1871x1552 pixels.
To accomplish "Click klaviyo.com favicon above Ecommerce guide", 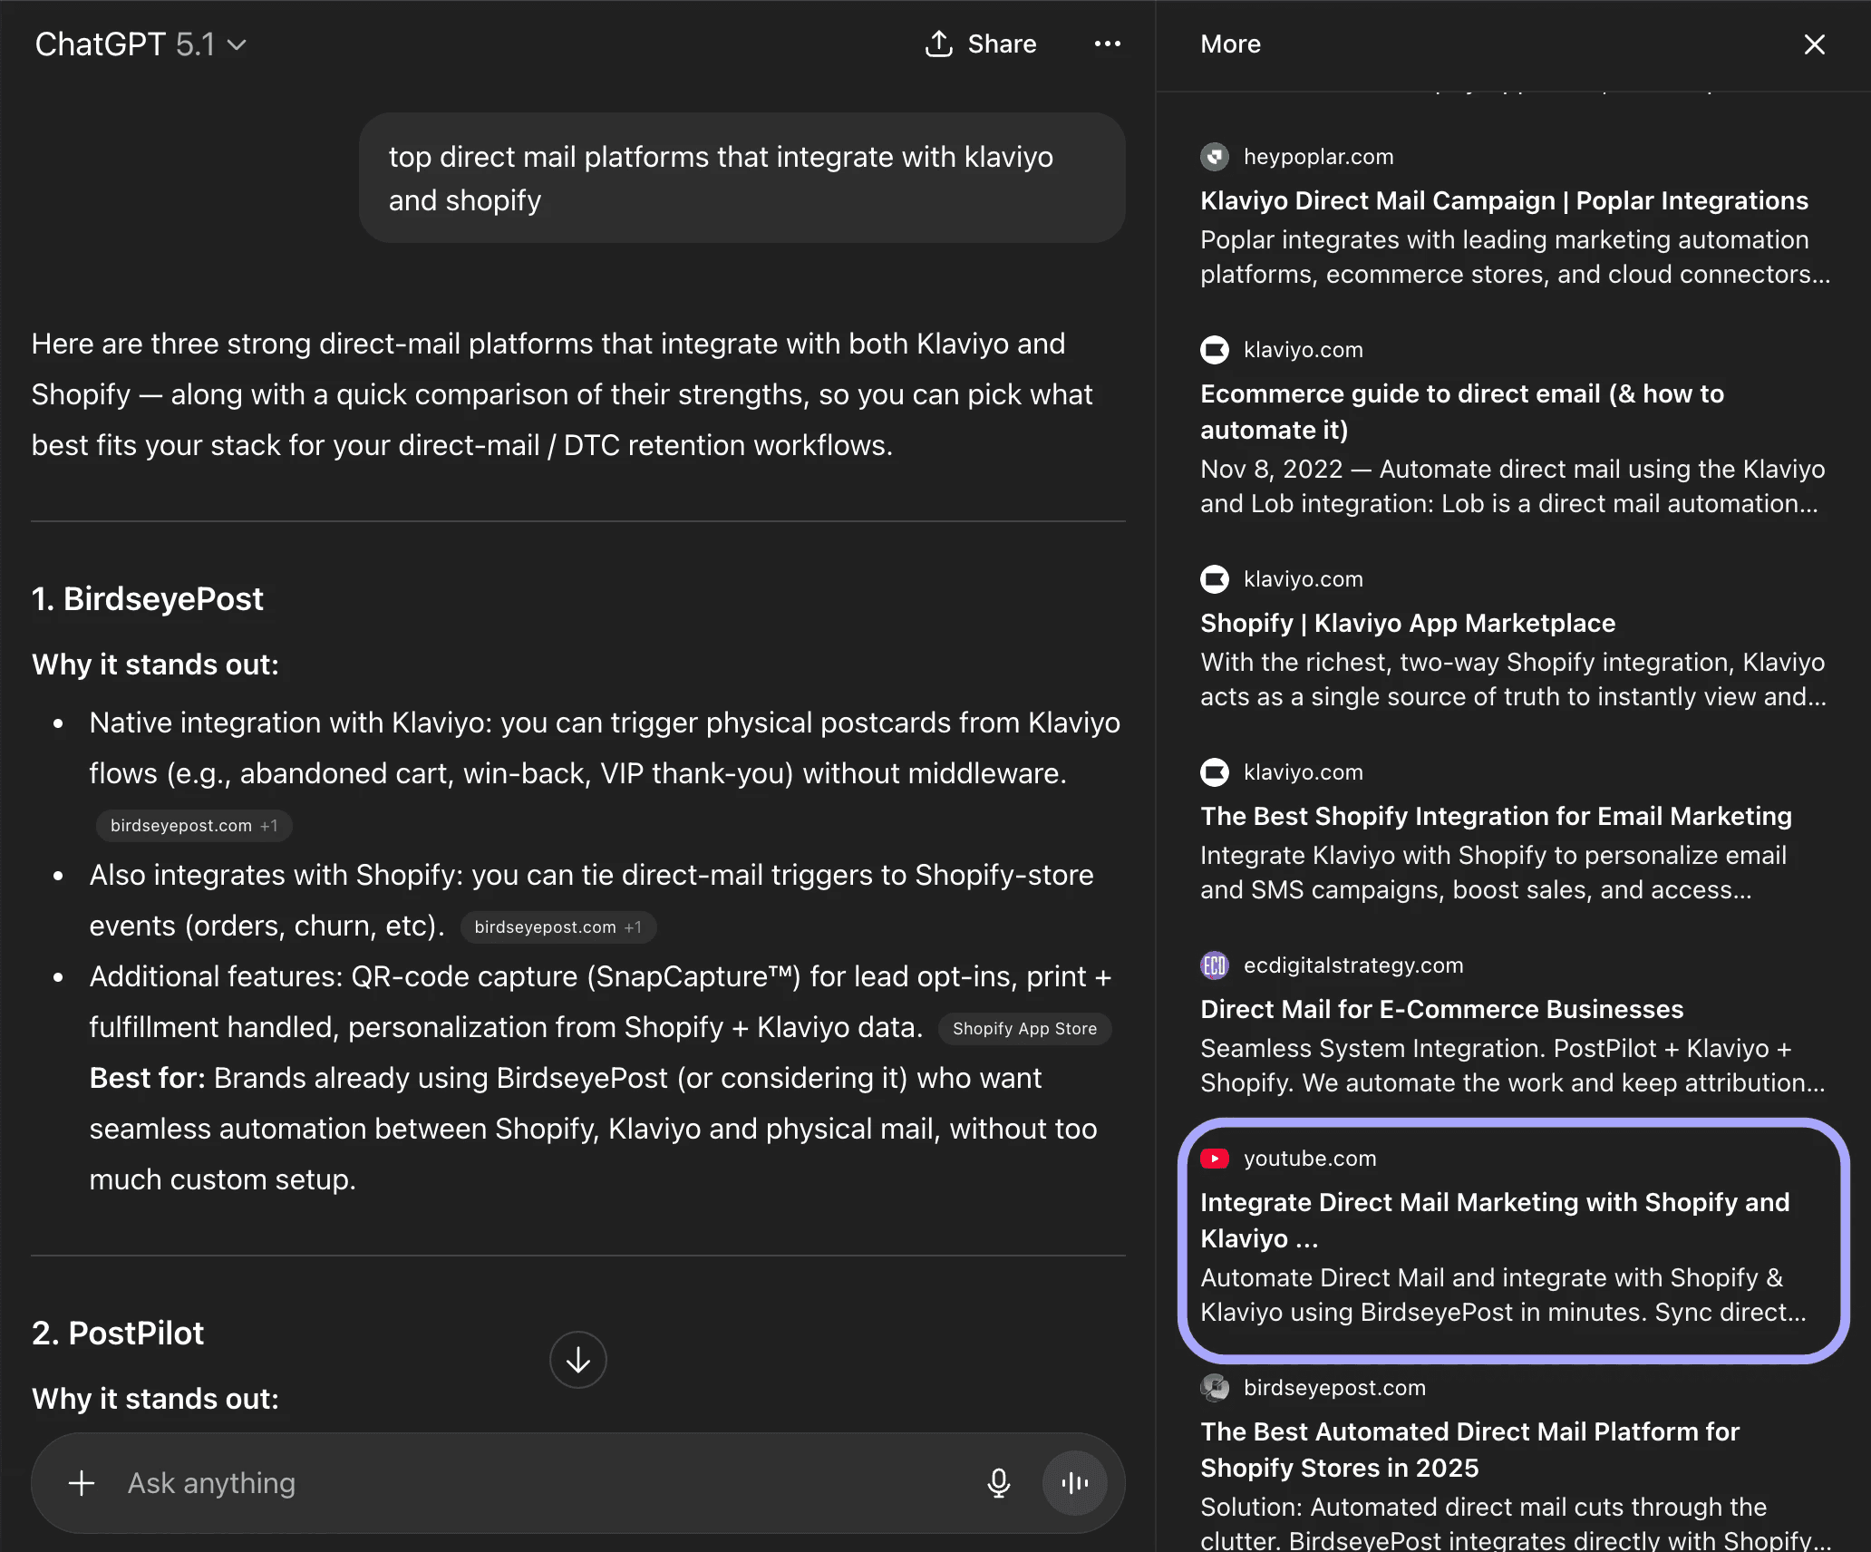I will 1215,350.
